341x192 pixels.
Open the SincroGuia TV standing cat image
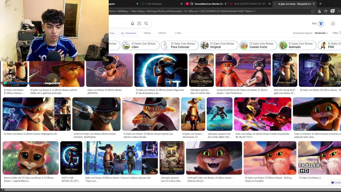click(193, 114)
